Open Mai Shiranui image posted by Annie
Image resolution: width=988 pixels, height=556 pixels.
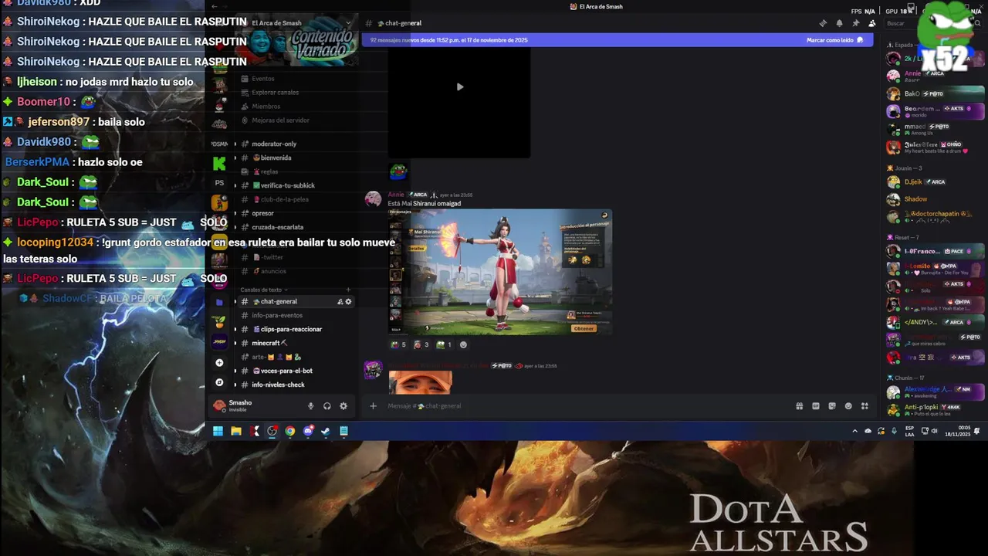tap(500, 271)
